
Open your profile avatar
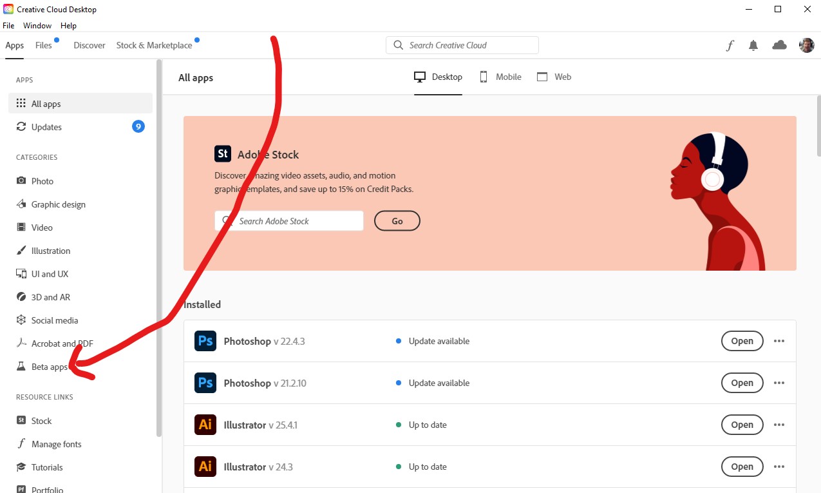tap(806, 45)
